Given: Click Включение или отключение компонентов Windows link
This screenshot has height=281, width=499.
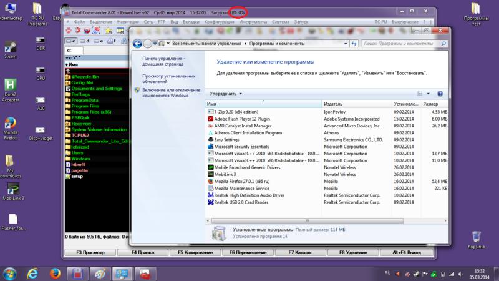Looking at the screenshot, I should (171, 92).
